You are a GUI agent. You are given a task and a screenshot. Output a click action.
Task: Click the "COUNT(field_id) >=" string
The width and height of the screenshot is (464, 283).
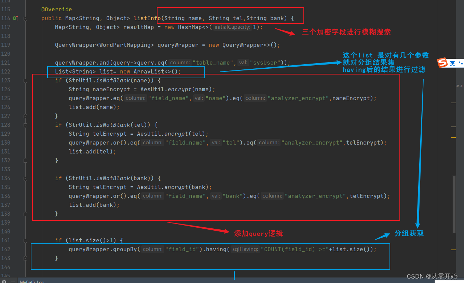click(x=295, y=249)
